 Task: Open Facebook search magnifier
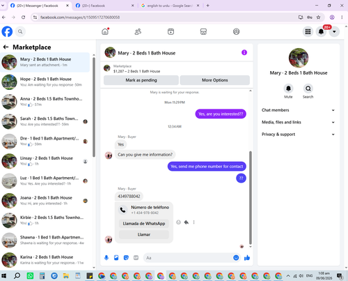pyautogui.click(x=20, y=31)
